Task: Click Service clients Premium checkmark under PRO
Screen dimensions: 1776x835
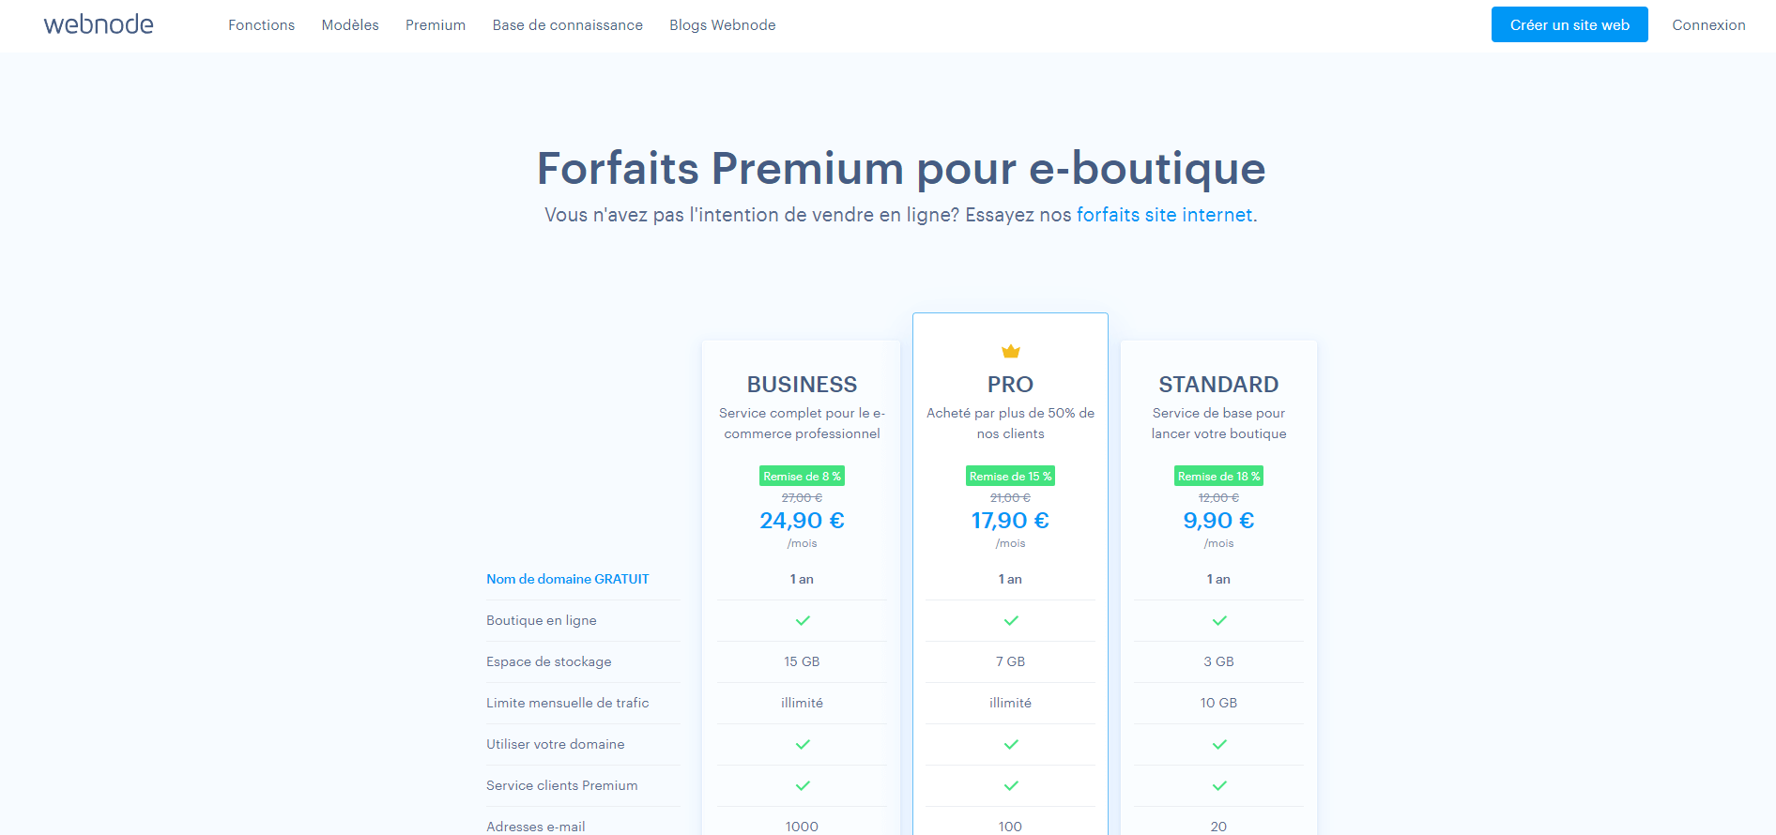Action: point(1011,786)
